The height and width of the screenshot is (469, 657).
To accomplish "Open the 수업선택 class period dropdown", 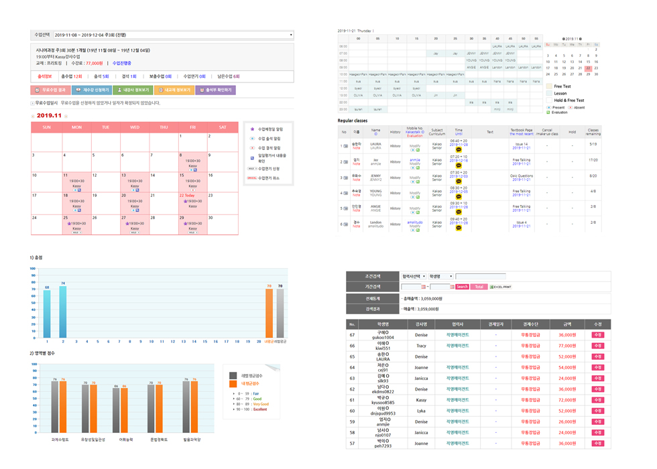I will tap(173, 35).
